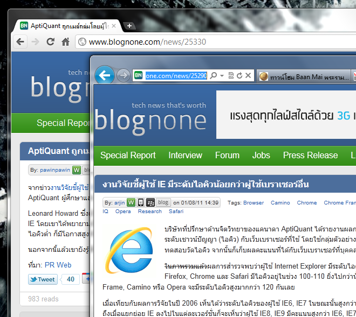This screenshot has height=317, width=356.
Task: Toggle IE compatibility view icon
Action: [x=231, y=75]
